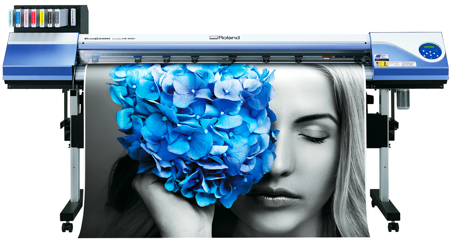Screen dimensions: 451x245
Task: Tap the glowing blue power button
Action: coord(431,58)
